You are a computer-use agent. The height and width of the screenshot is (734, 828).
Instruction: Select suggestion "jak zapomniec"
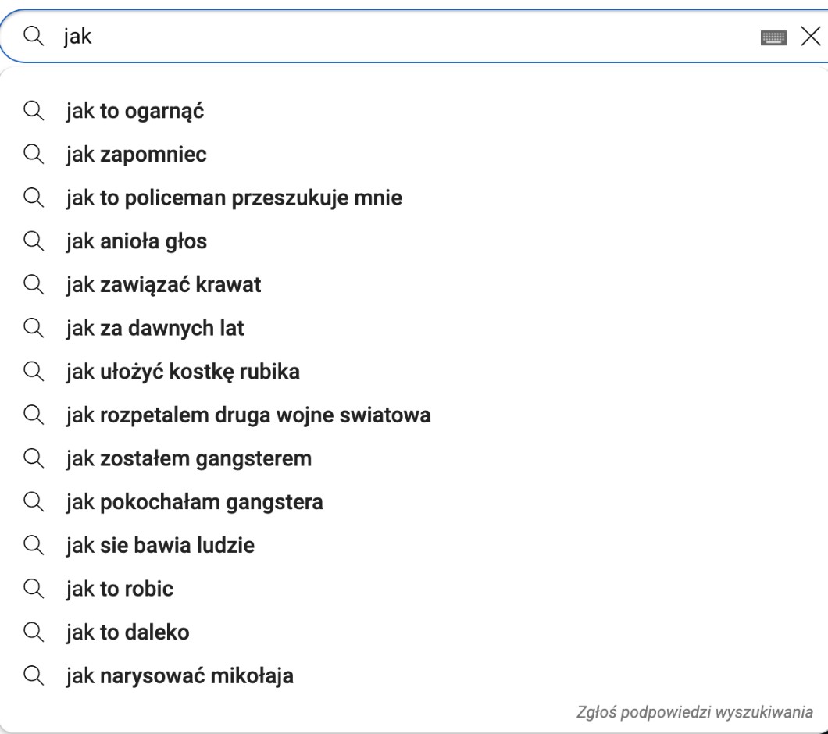[136, 155]
